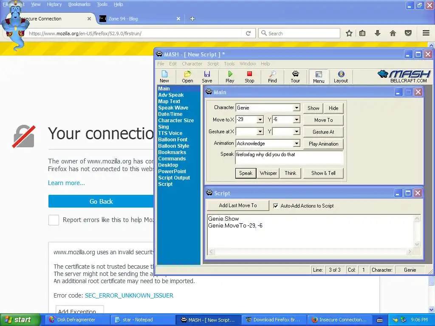Open a script with the Open toolbar icon
The width and height of the screenshot is (435, 326).
coord(187,77)
